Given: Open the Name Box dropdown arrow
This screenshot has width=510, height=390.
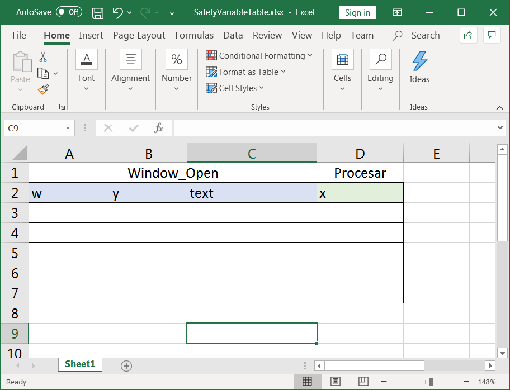Looking at the screenshot, I should (68, 128).
